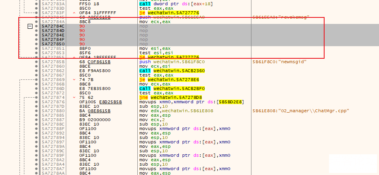Viewport: 379px width, 175px height.
Task: Select address 5A727885 row
Action: [53, 115]
